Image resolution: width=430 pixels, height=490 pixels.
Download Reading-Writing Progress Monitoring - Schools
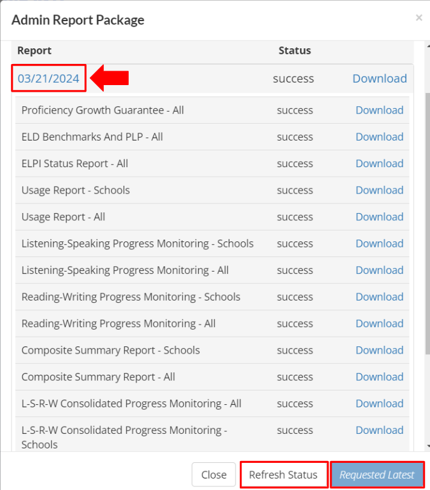379,296
